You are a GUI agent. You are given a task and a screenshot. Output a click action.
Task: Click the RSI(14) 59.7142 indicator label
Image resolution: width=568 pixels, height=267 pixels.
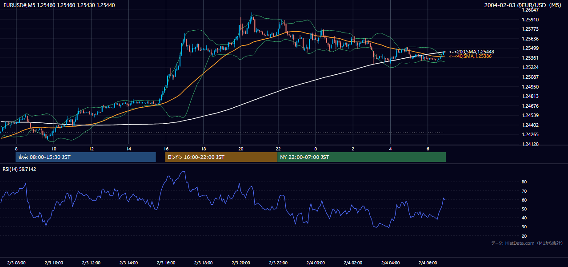20,169
